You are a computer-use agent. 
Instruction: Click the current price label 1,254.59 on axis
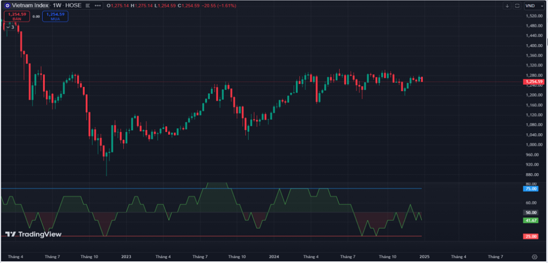(x=534, y=82)
